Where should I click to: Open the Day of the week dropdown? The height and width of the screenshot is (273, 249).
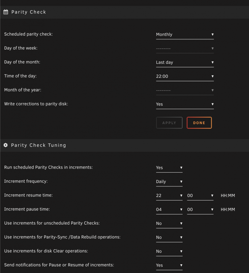[x=185, y=48]
